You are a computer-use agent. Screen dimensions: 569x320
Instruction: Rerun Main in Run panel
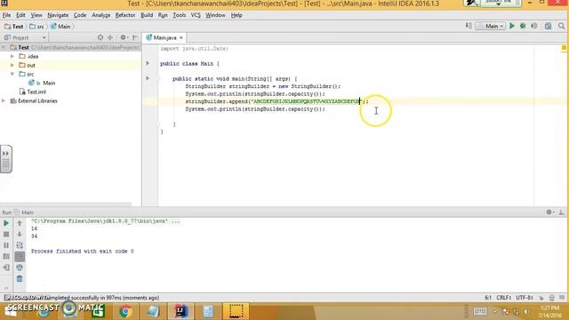[x=6, y=223]
